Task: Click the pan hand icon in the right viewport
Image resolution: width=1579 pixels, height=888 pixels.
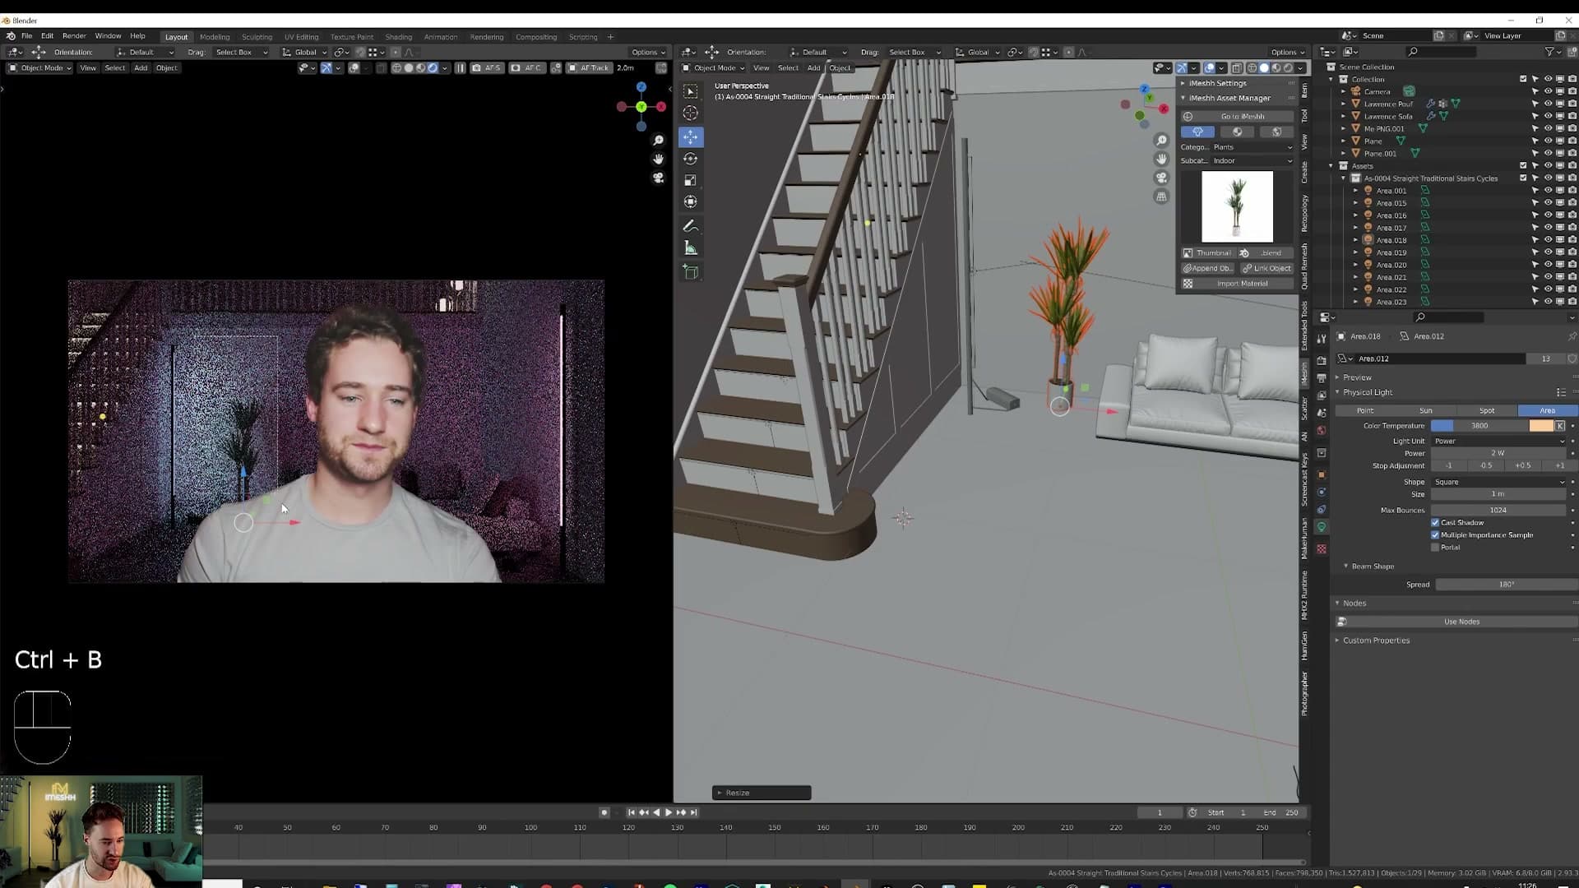Action: coord(1161,159)
